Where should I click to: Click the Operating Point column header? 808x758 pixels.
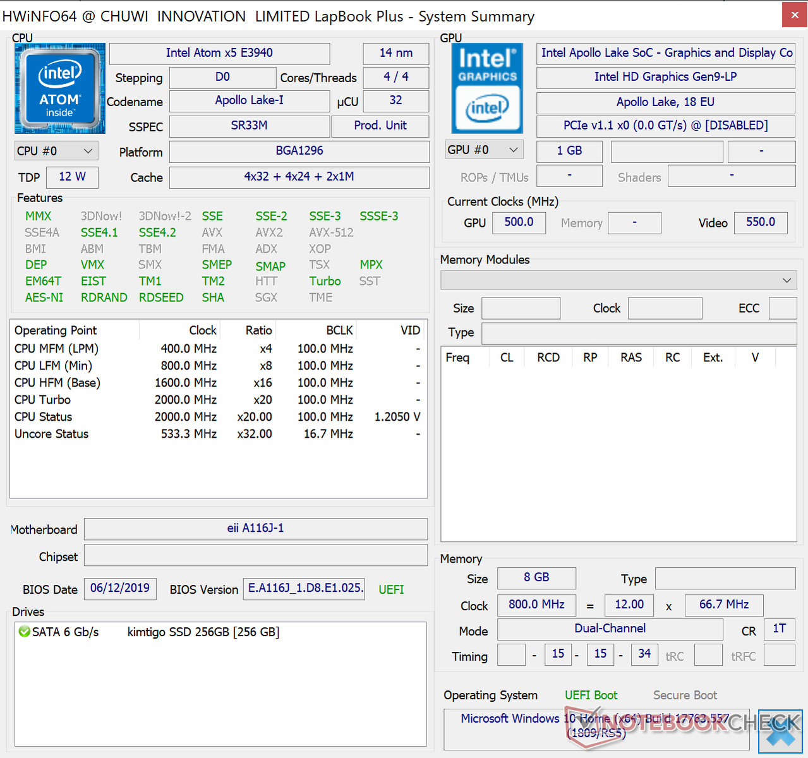pyautogui.click(x=75, y=330)
